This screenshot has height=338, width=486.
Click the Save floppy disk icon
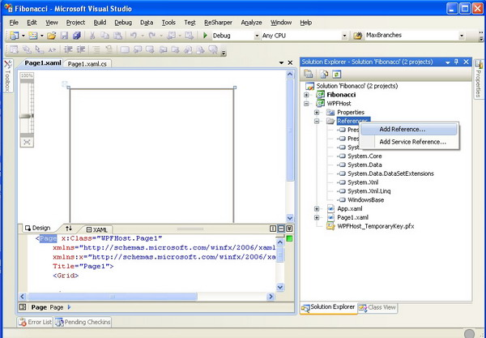(64, 36)
